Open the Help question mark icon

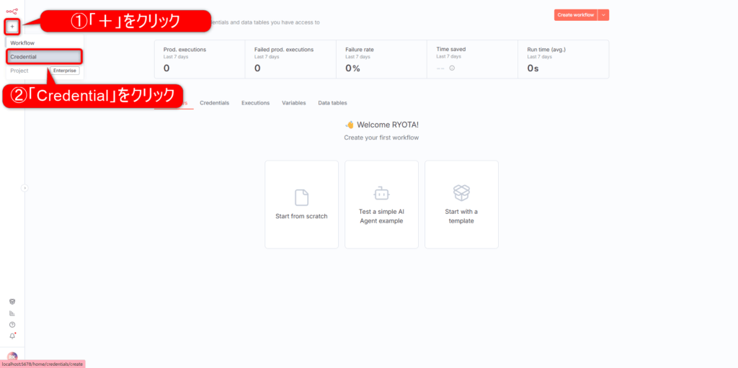pyautogui.click(x=12, y=325)
